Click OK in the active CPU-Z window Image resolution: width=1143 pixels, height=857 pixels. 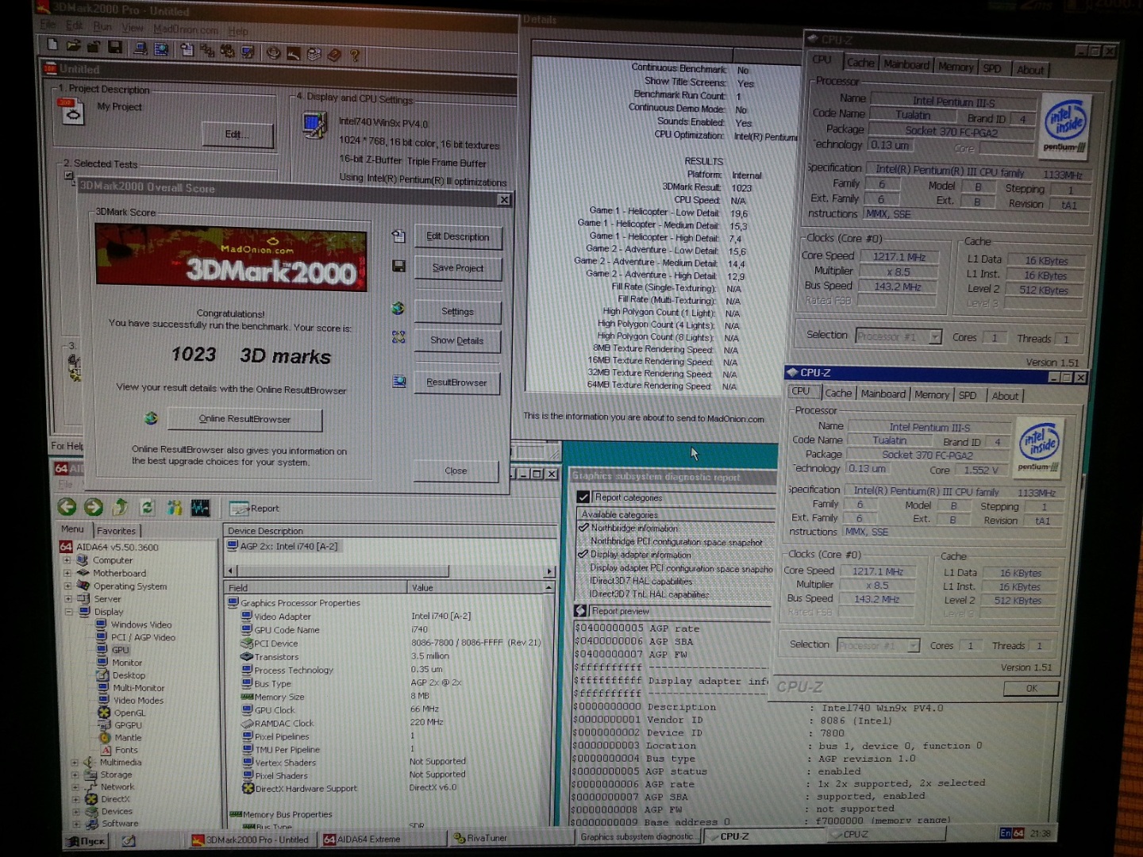point(1031,688)
